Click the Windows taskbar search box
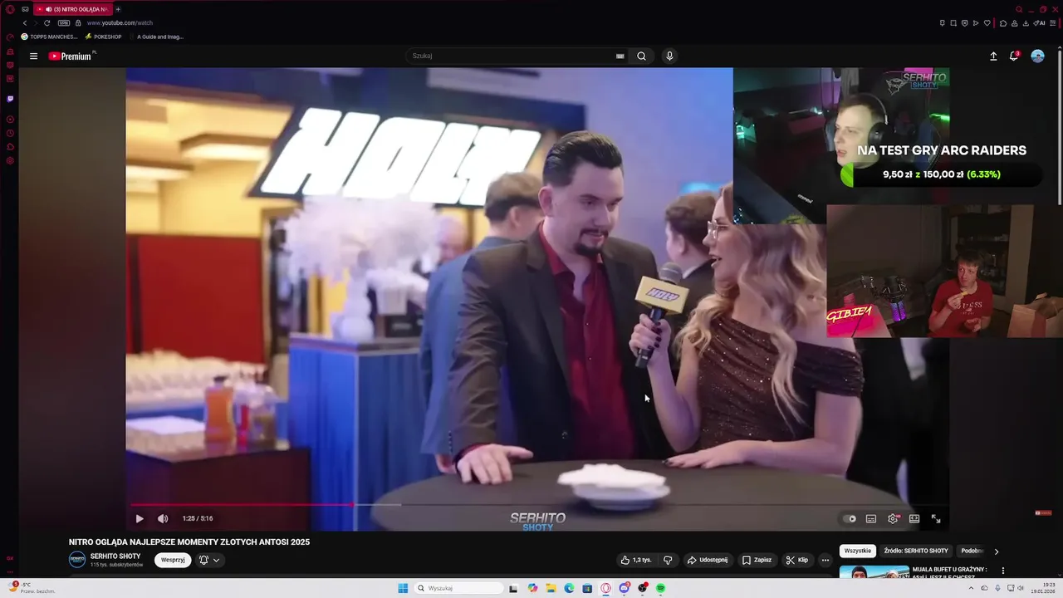The image size is (1063, 598). (459, 588)
